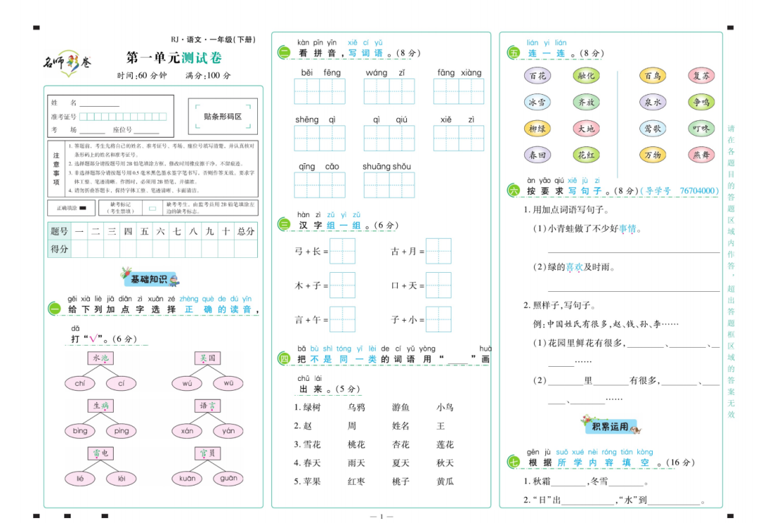Click the green 叮咚 oval
The width and height of the screenshot is (763, 523).
coord(702,129)
